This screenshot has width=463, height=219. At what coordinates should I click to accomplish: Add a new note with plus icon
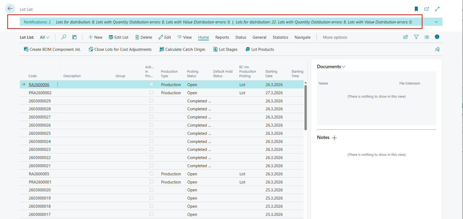click(334, 138)
